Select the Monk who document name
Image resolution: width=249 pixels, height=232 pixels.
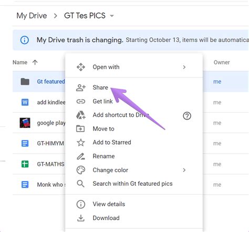click(x=51, y=185)
